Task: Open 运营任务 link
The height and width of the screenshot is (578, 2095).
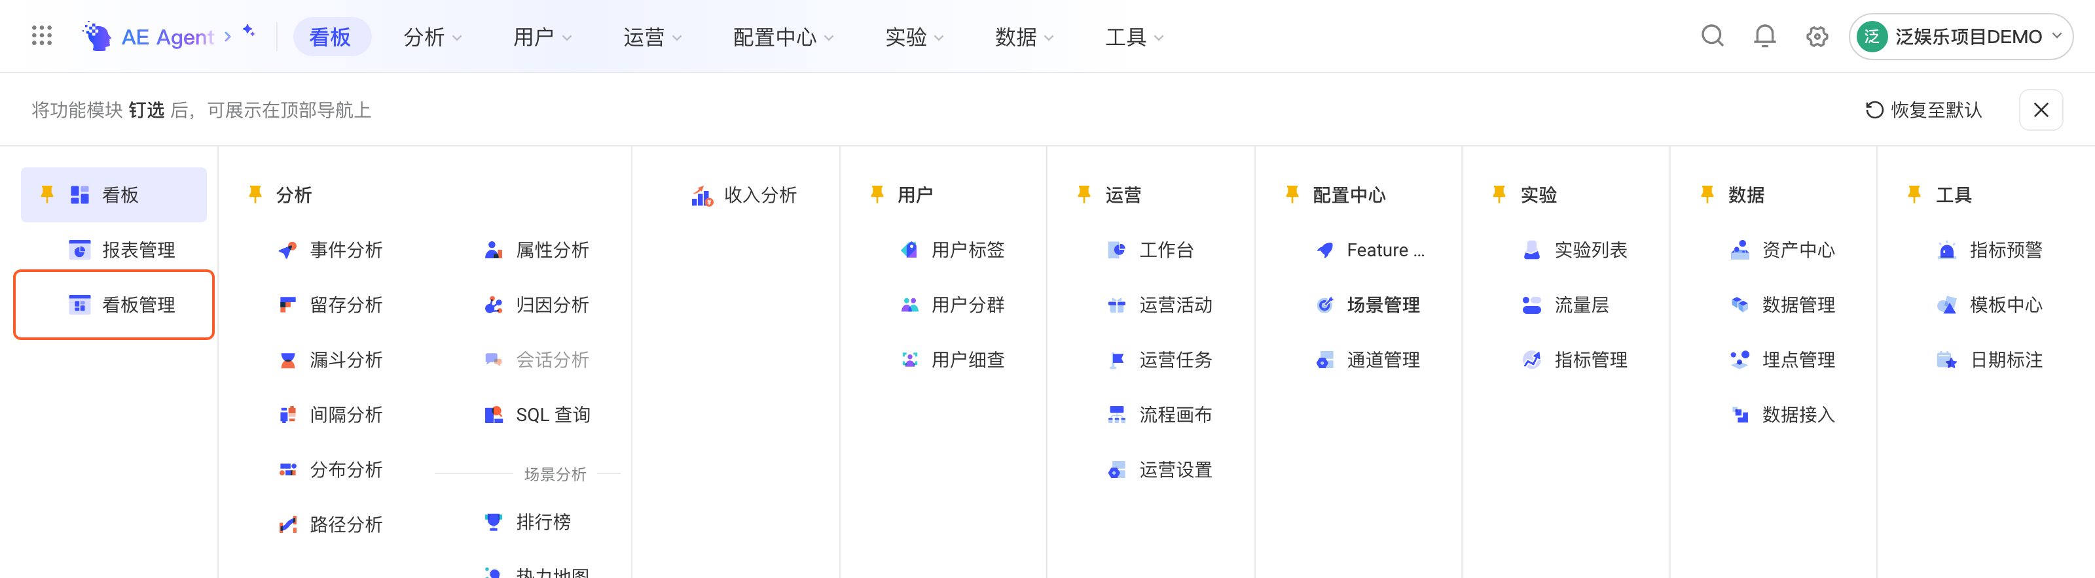Action: (x=1175, y=360)
